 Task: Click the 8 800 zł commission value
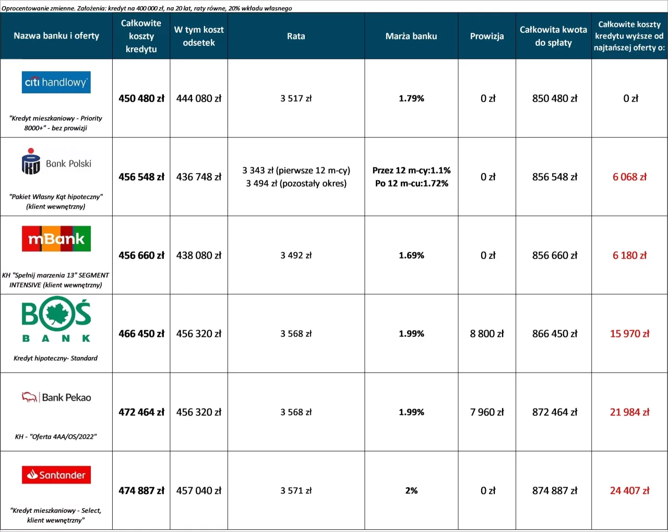coord(486,333)
